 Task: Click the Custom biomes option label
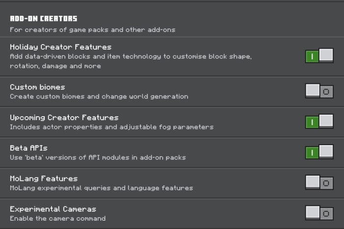37,87
